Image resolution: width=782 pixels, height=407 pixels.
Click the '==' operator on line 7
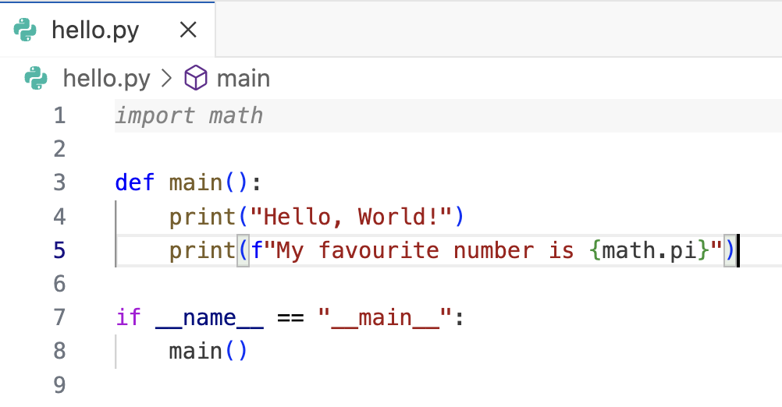[x=290, y=318]
